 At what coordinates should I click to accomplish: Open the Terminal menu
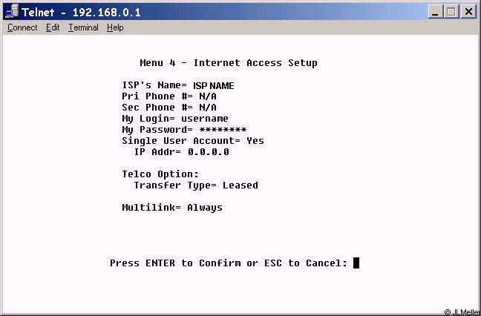click(83, 27)
